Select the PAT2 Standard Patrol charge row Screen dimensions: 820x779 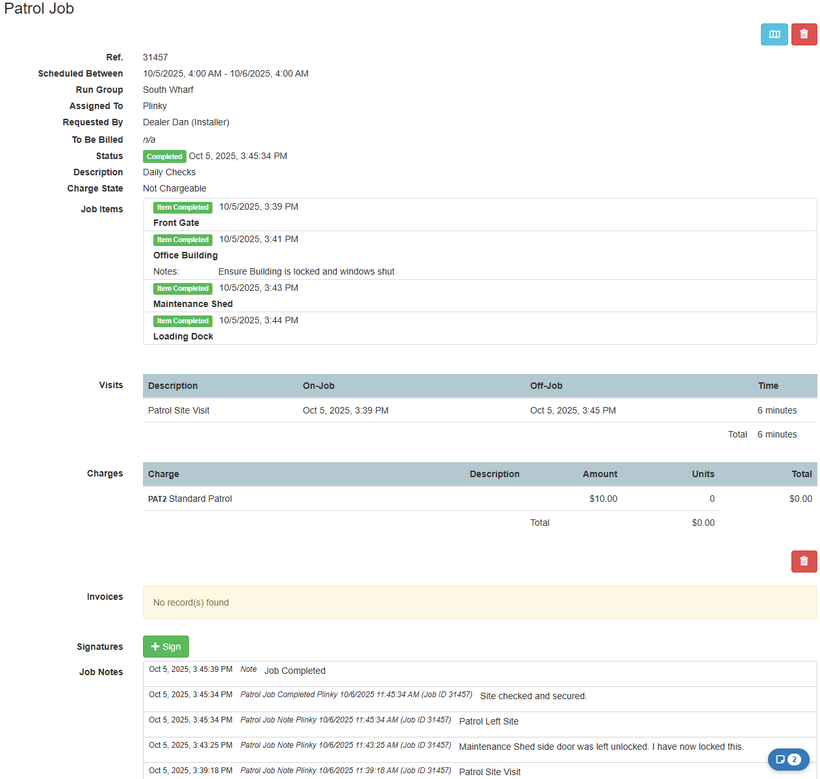[x=190, y=499]
